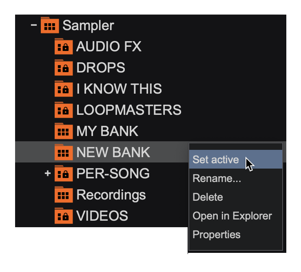Select the Recordings label in tree
Image resolution: width=301 pixels, height=272 pixels.
(111, 195)
